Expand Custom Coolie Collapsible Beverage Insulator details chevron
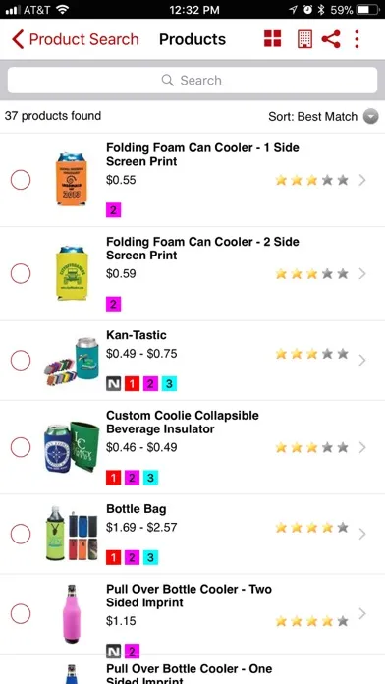 click(362, 447)
